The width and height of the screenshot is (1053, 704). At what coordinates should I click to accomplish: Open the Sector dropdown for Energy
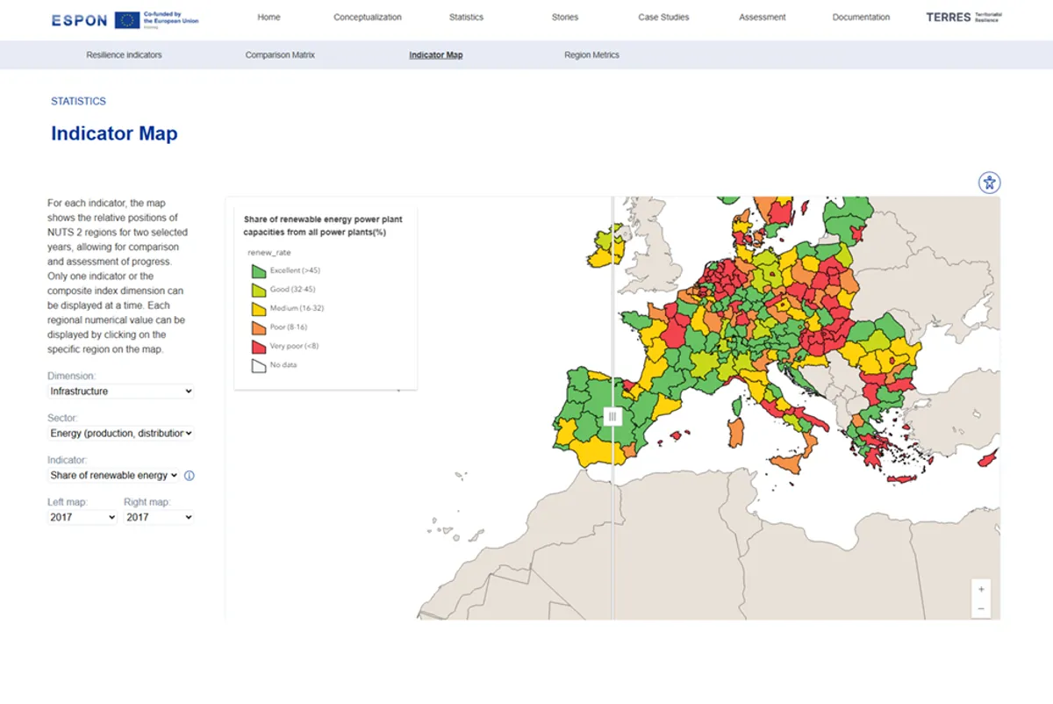119,433
